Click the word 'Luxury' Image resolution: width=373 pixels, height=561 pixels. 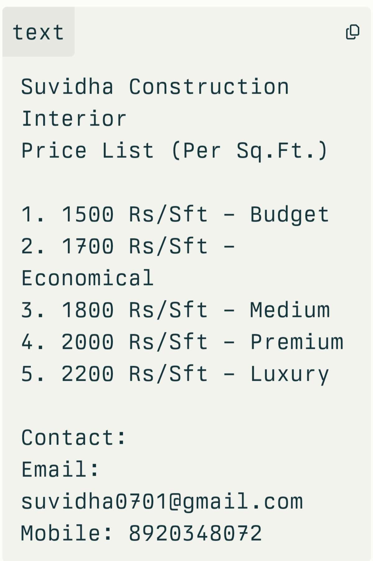289,374
